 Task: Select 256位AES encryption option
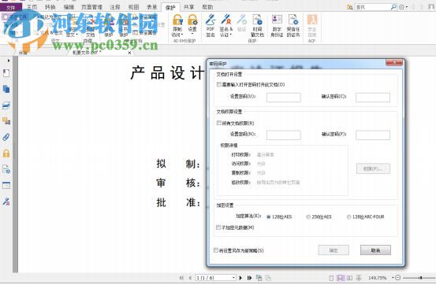[x=308, y=217]
